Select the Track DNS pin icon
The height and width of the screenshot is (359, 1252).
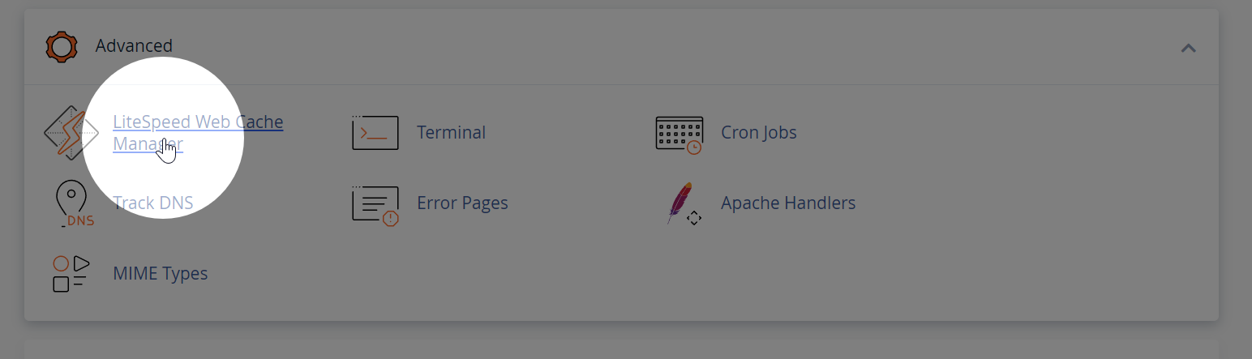click(x=74, y=203)
